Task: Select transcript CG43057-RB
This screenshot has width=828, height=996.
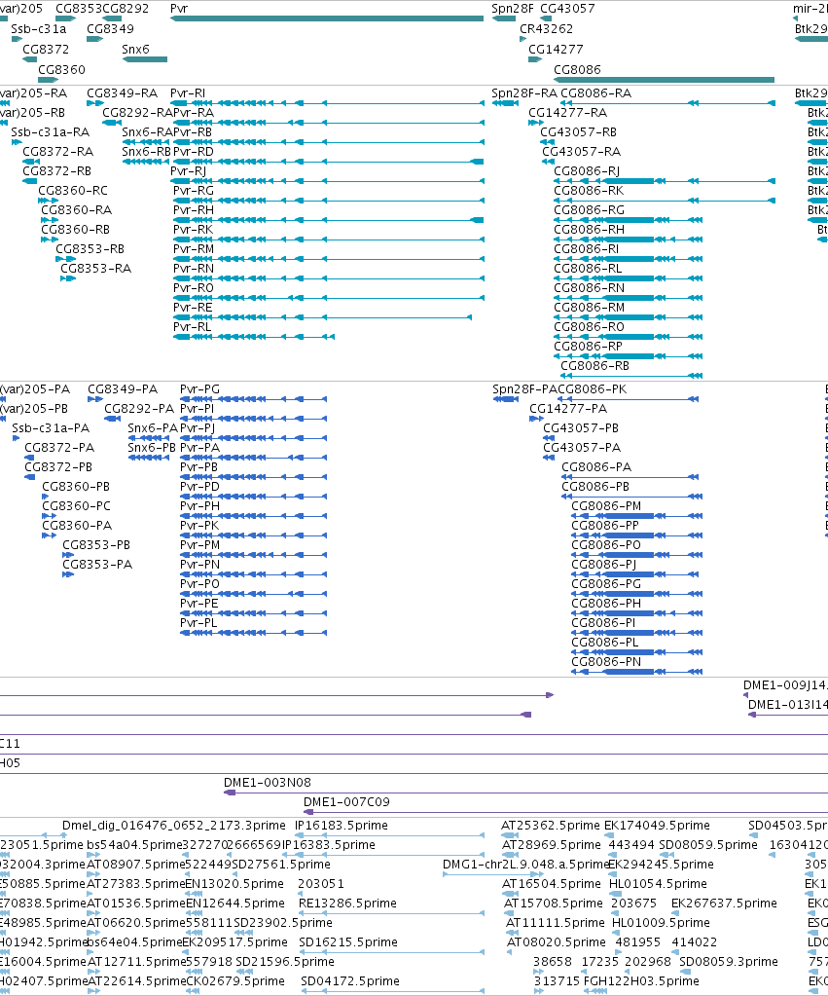Action: click(579, 132)
